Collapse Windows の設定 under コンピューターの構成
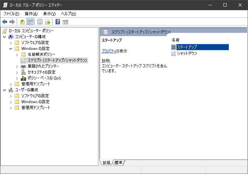248x174 pixels. coord(11,49)
